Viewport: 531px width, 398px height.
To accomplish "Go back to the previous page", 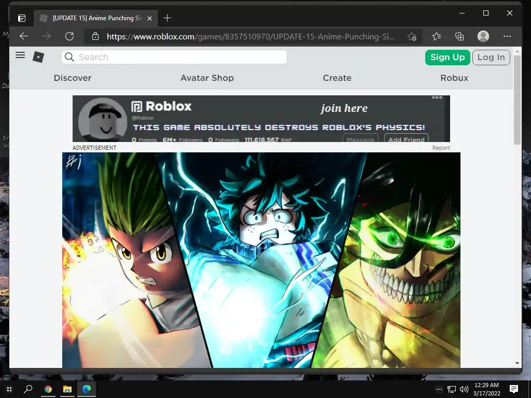I will [24, 36].
